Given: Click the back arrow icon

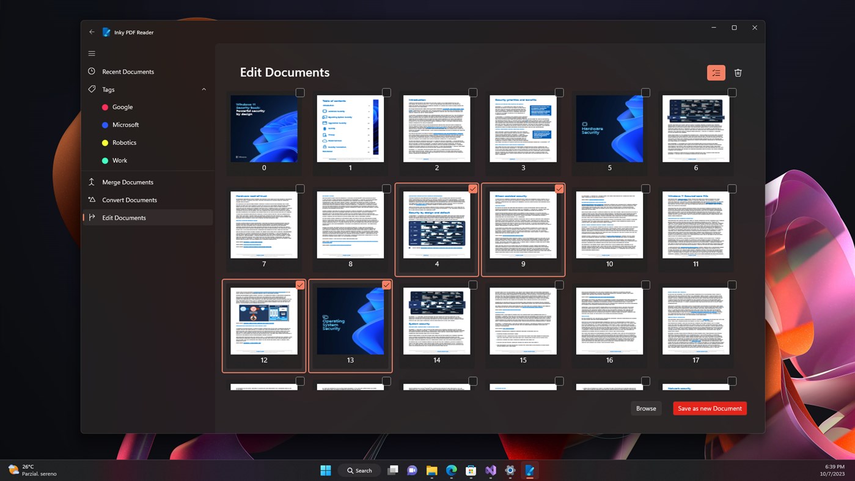Looking at the screenshot, I should (92, 32).
